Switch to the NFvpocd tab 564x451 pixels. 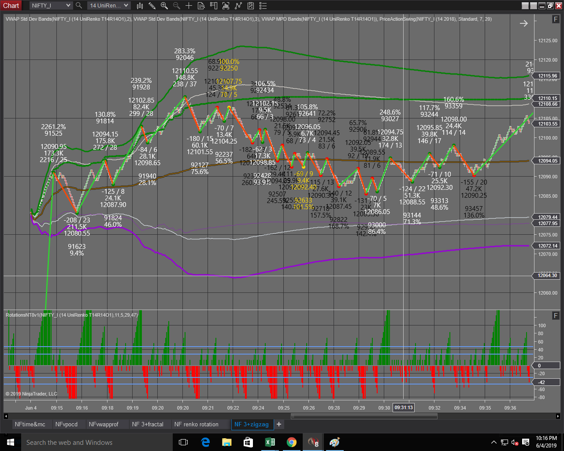pyautogui.click(x=67, y=425)
